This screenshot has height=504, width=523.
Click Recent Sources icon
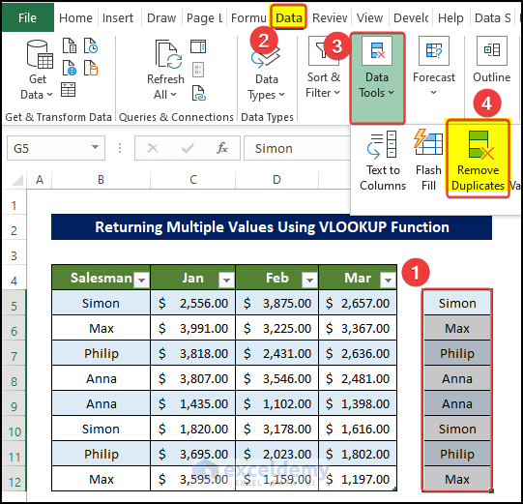tap(91, 45)
